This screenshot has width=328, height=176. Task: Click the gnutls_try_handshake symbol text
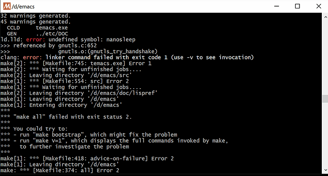coord(124,51)
